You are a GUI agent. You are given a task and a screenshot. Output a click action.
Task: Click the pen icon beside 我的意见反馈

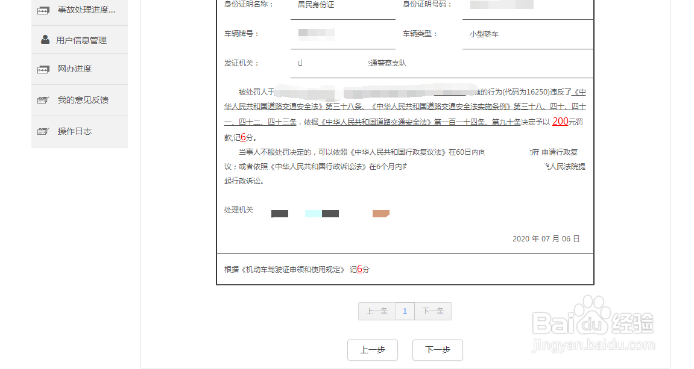point(43,100)
